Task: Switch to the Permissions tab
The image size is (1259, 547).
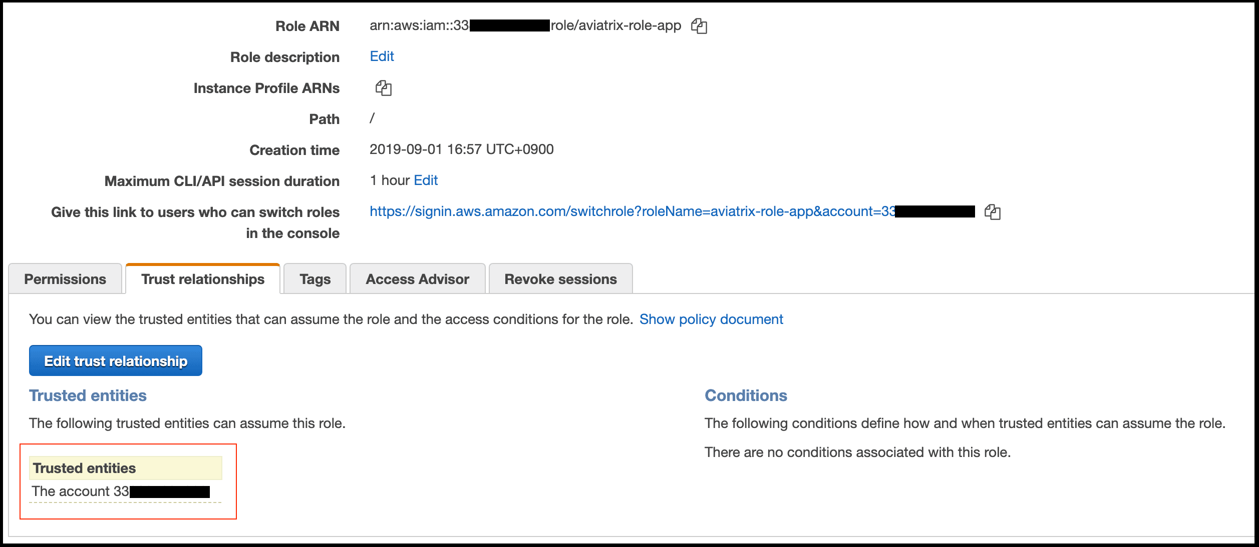Action: 65,279
